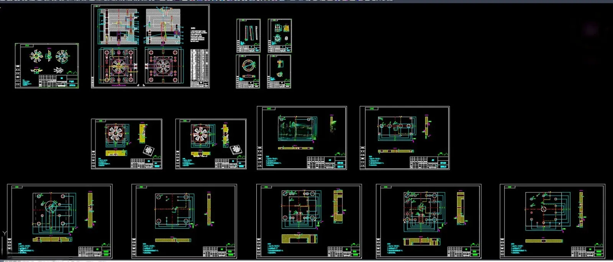613x262 pixels.
Task: Select the fan part sheet with two fan views
Action: (x=47, y=66)
